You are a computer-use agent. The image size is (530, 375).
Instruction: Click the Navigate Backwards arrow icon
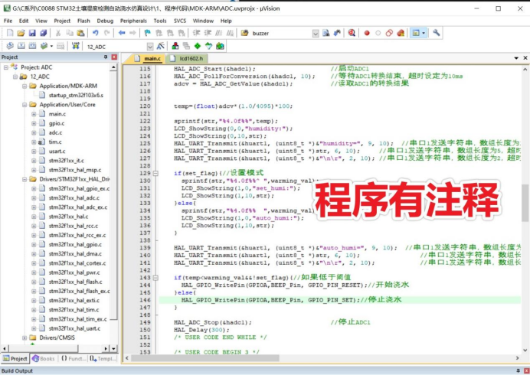(x=122, y=33)
